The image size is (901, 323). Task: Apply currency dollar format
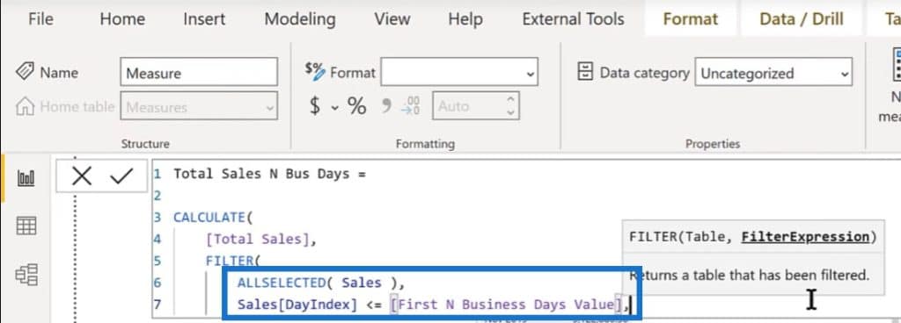[315, 106]
